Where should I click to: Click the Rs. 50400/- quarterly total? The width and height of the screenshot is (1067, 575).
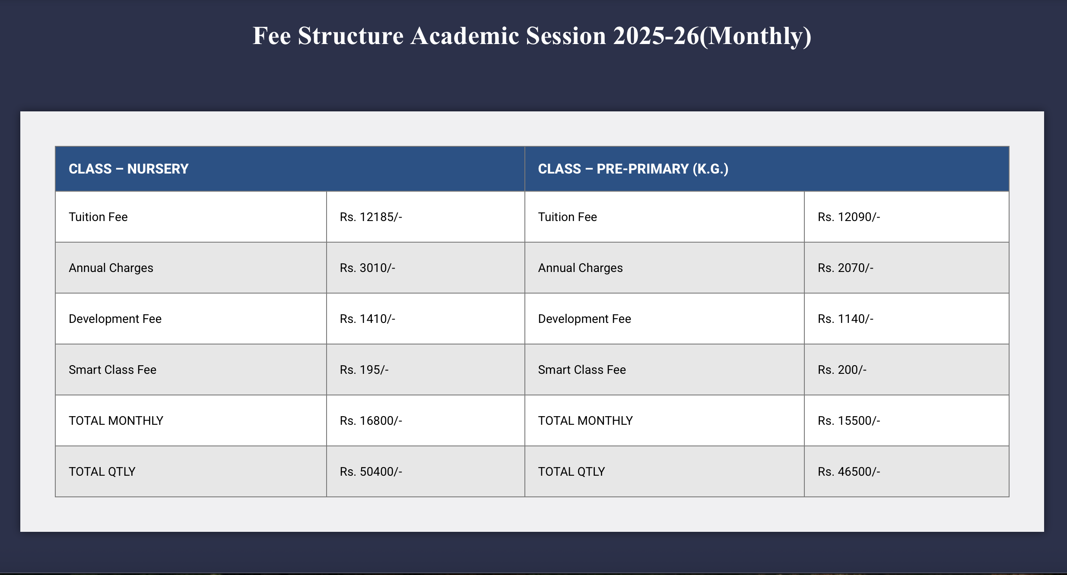[371, 471]
